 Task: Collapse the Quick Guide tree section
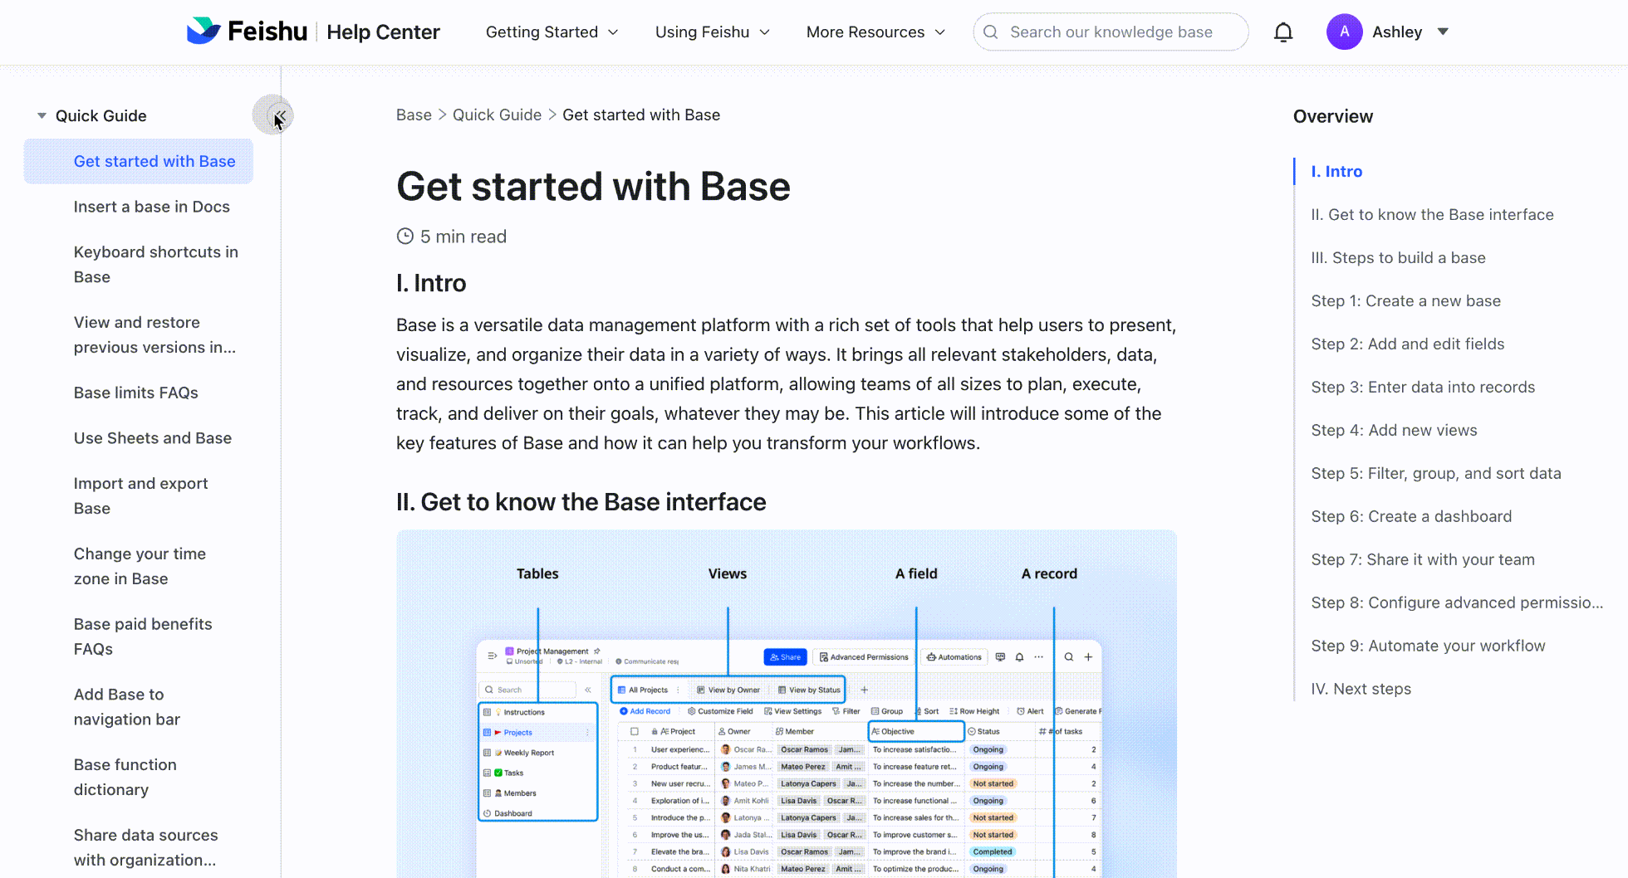[42, 115]
